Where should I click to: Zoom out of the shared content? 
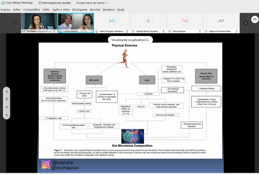[x=7, y=115]
